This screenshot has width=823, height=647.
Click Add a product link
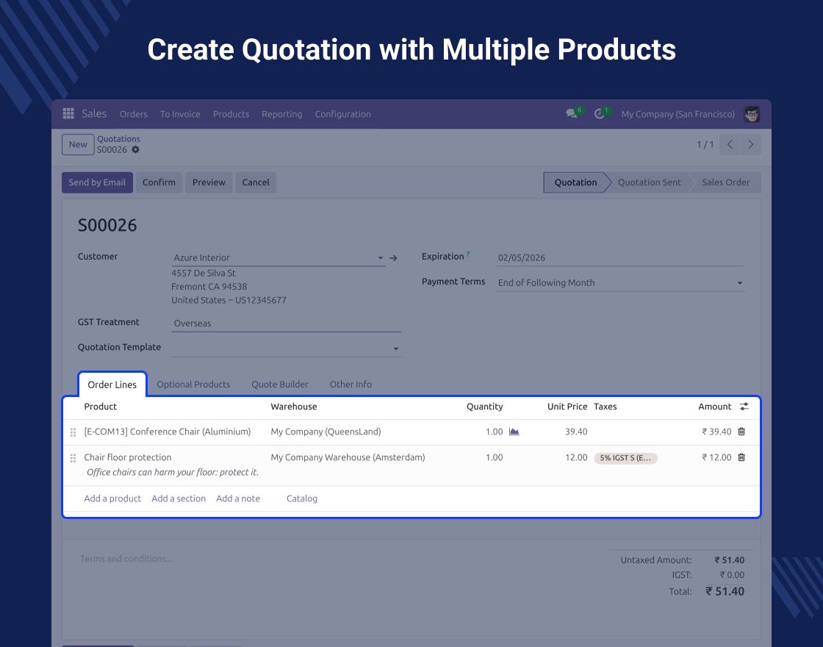click(x=112, y=498)
